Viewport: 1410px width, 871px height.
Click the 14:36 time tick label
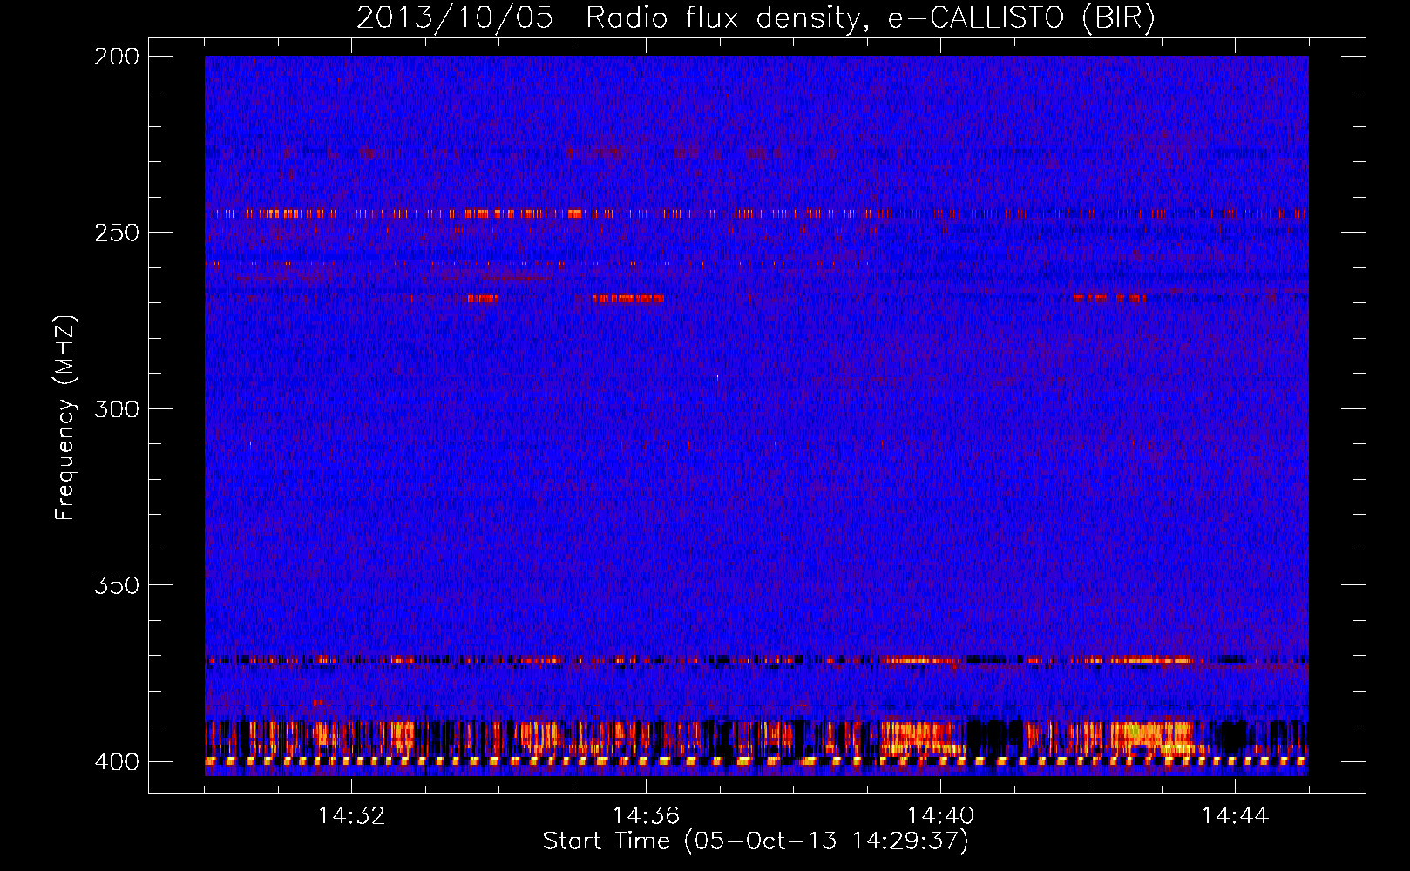tap(646, 815)
